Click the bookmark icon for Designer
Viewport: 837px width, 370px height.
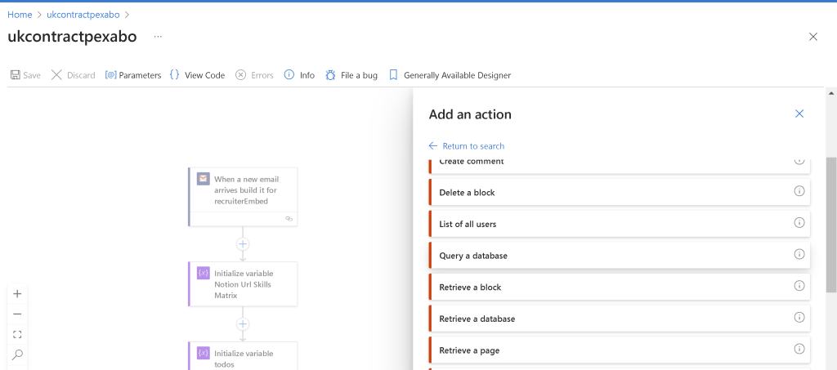coord(393,75)
